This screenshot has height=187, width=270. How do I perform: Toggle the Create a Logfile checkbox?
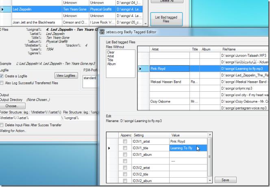[x=2, y=76]
